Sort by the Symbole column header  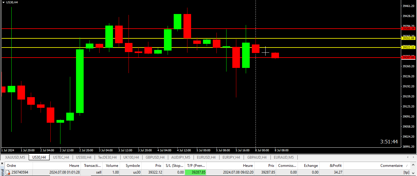click(x=131, y=166)
